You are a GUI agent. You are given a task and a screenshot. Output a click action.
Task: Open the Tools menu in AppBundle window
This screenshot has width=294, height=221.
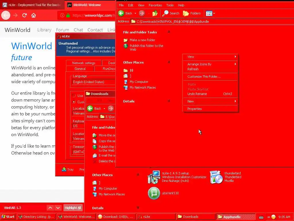(170, 5)
